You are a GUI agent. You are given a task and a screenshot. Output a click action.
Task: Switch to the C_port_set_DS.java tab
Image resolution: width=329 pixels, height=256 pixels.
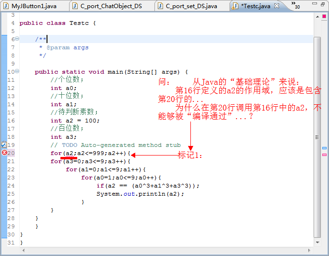tap(191, 6)
